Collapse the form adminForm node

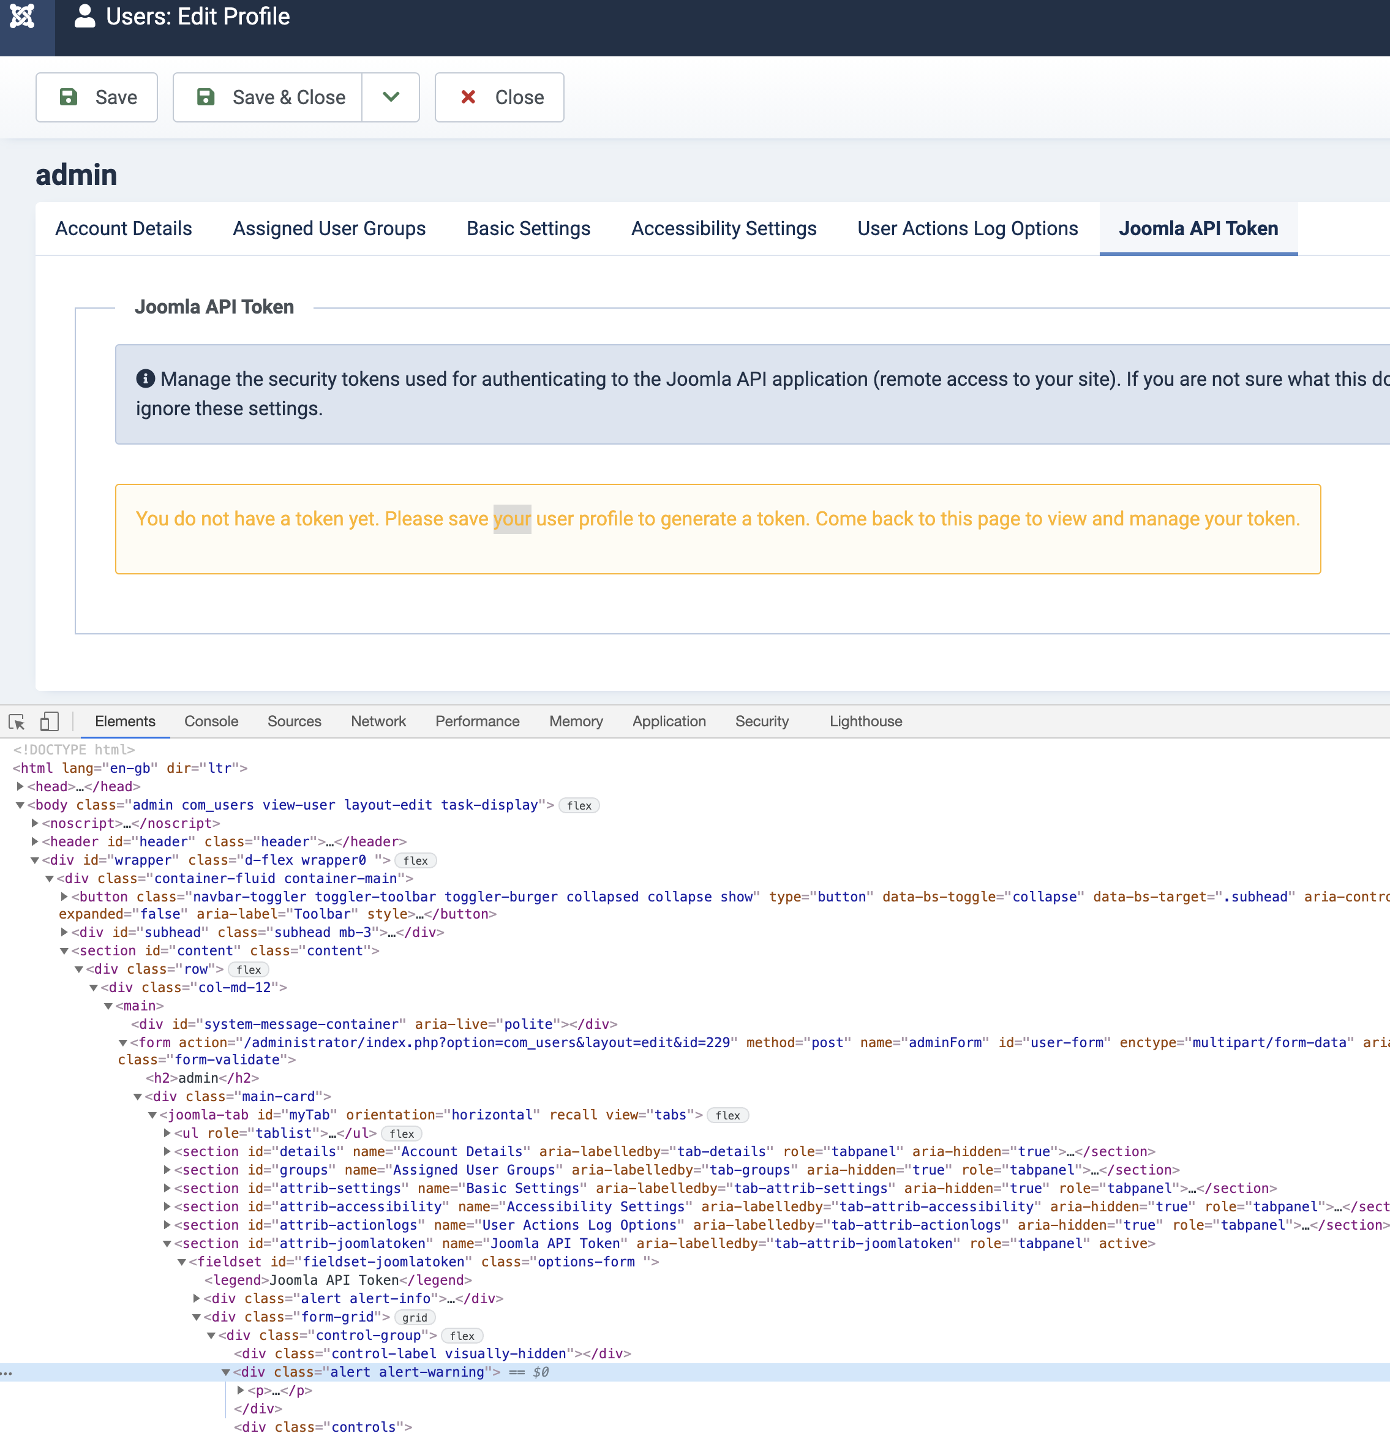pos(123,1042)
